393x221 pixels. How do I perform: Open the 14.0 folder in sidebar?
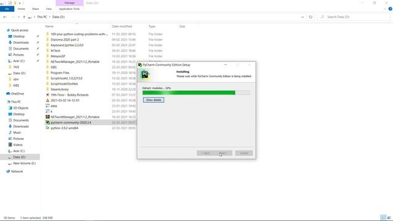coord(16,67)
